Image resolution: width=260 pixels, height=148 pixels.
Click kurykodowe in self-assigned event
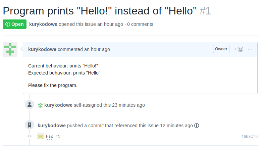pyautogui.click(x=58, y=105)
